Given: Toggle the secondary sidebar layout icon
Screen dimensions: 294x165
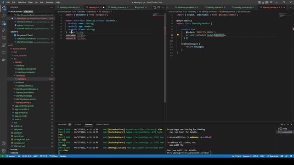Looking at the screenshot, I should click(266, 2).
